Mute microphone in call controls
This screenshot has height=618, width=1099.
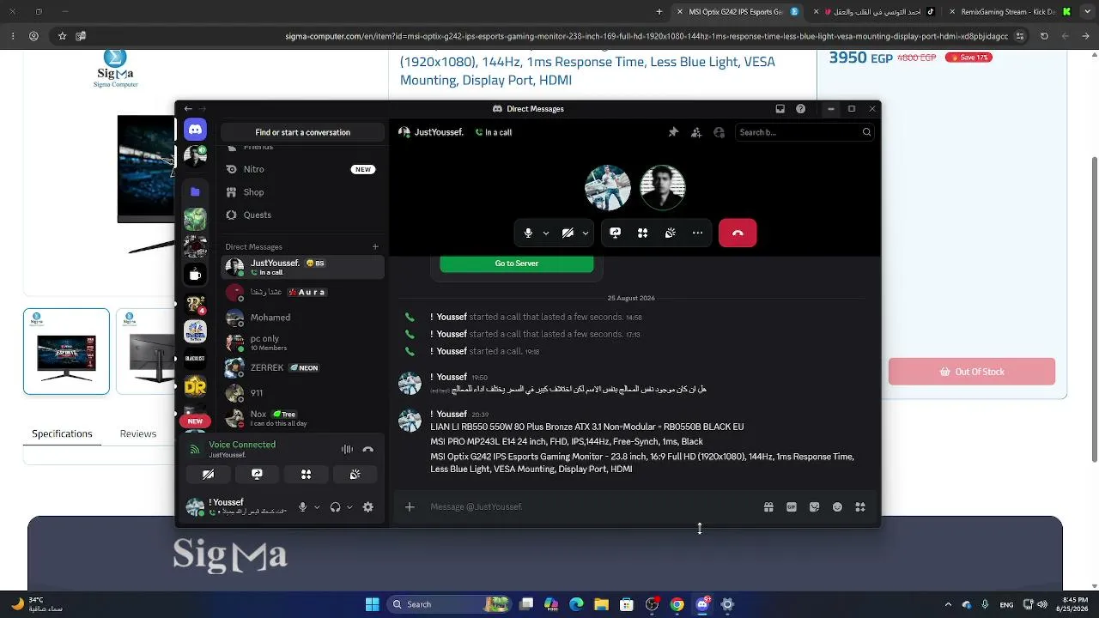coord(528,233)
